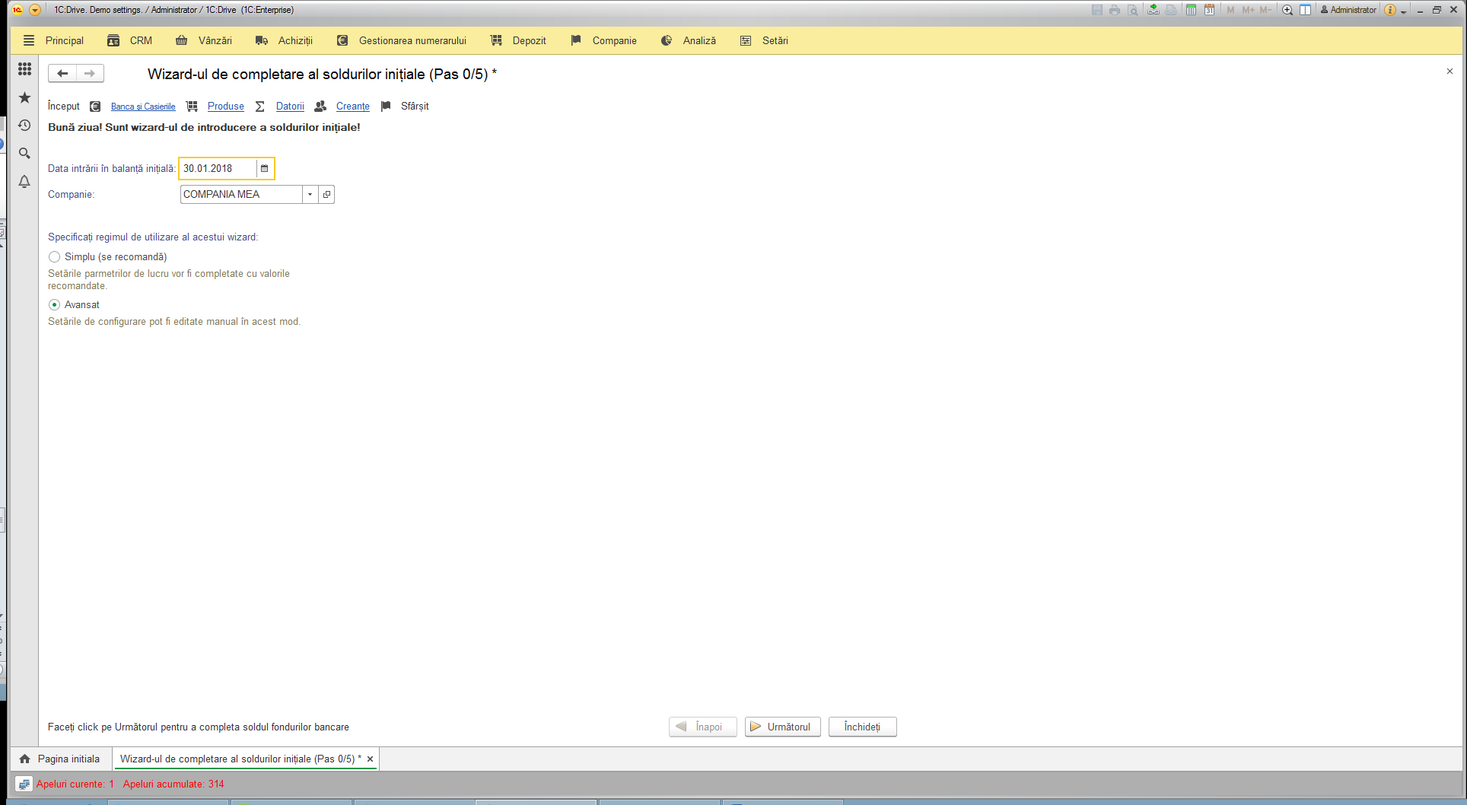Click Apeluri acumulate: 314 status text
The image size is (1467, 805).
[173, 784]
